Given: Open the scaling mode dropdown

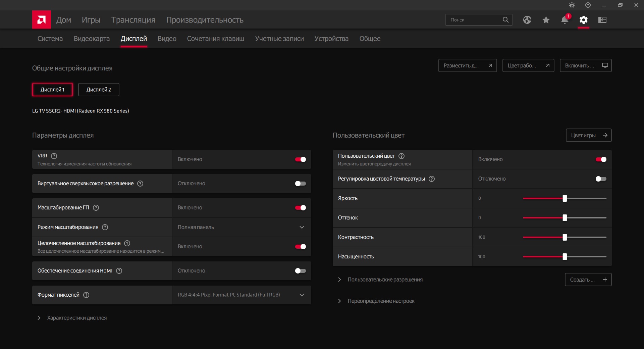Looking at the screenshot, I should [241, 227].
